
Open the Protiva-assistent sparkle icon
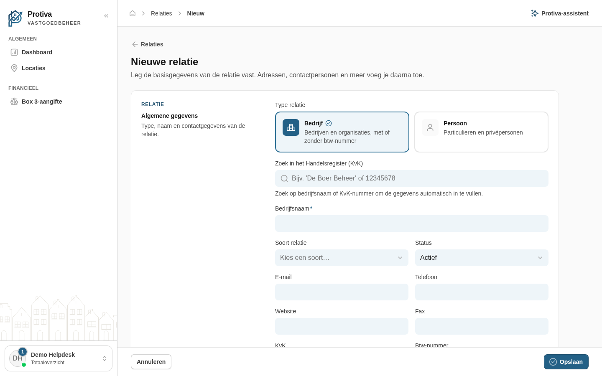pos(534,13)
